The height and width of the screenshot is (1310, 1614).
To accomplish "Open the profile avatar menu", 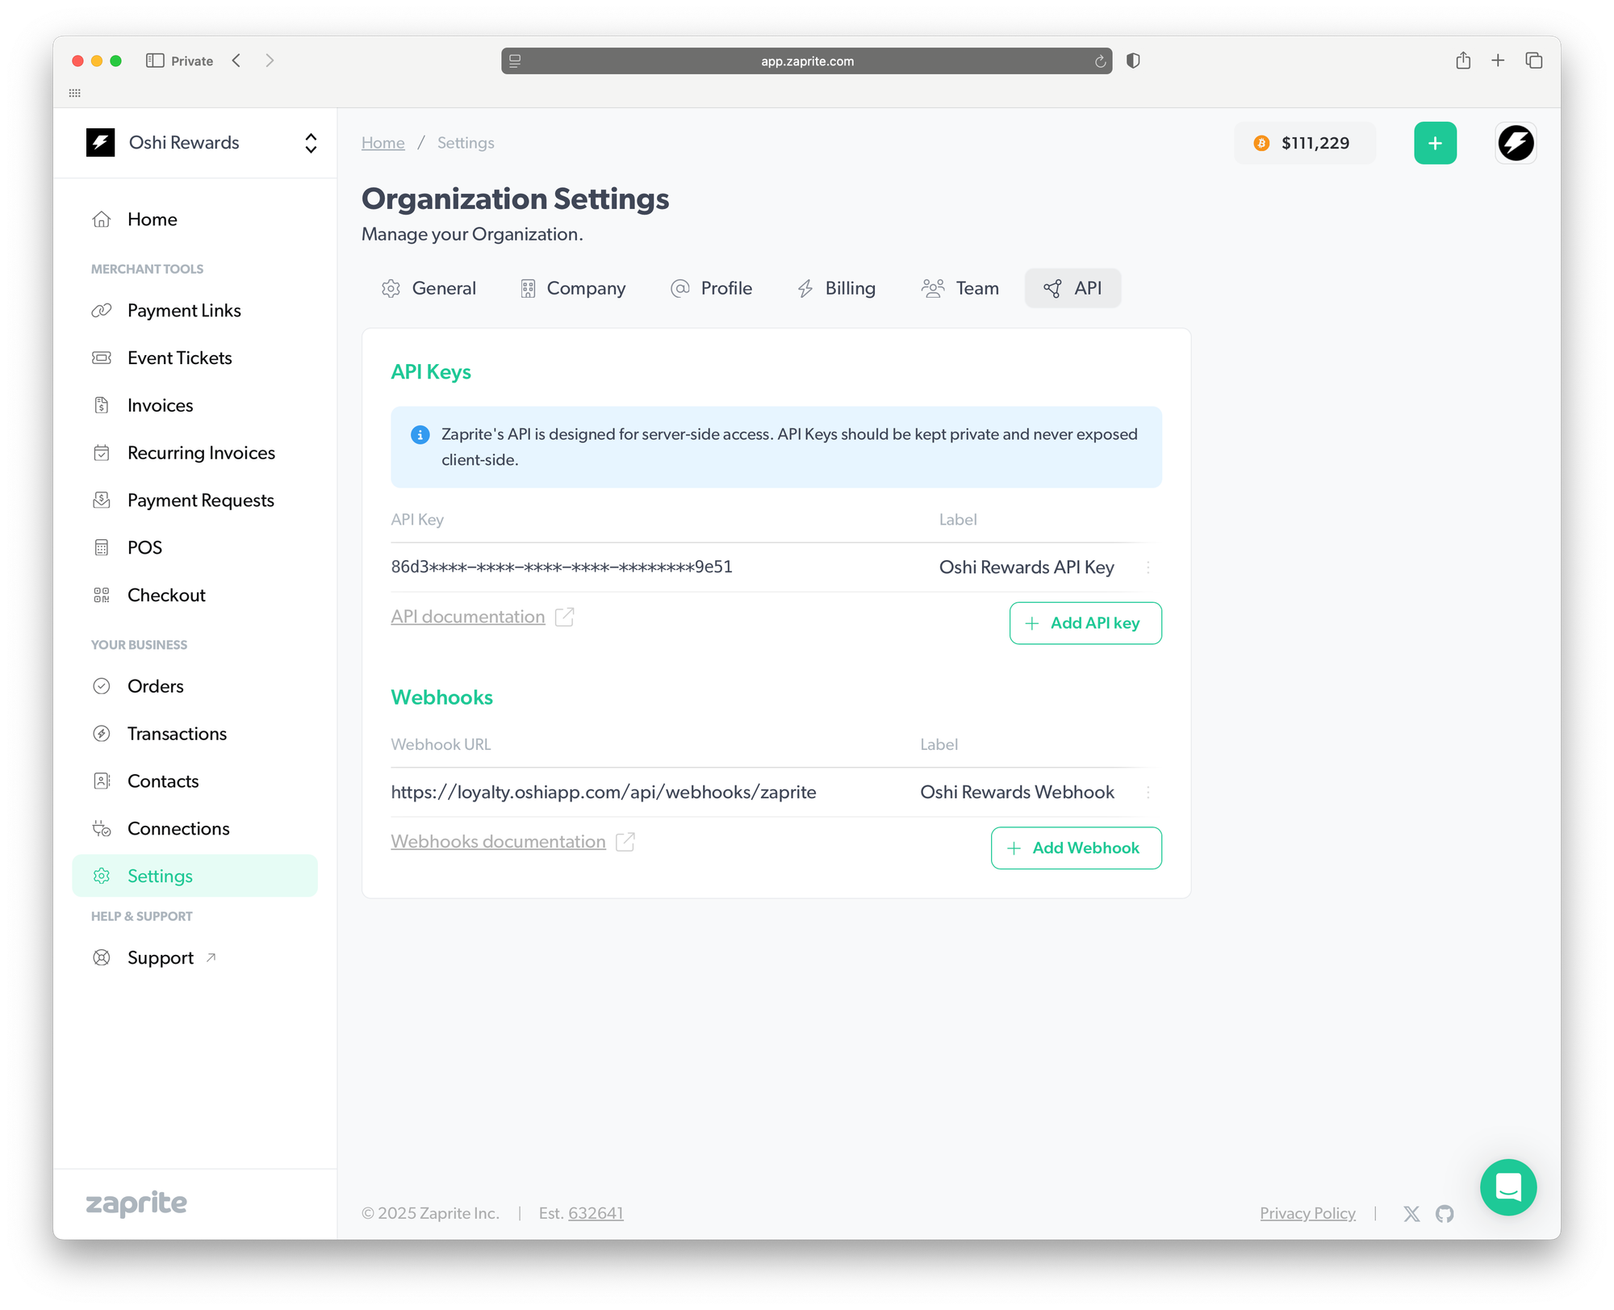I will coord(1515,143).
